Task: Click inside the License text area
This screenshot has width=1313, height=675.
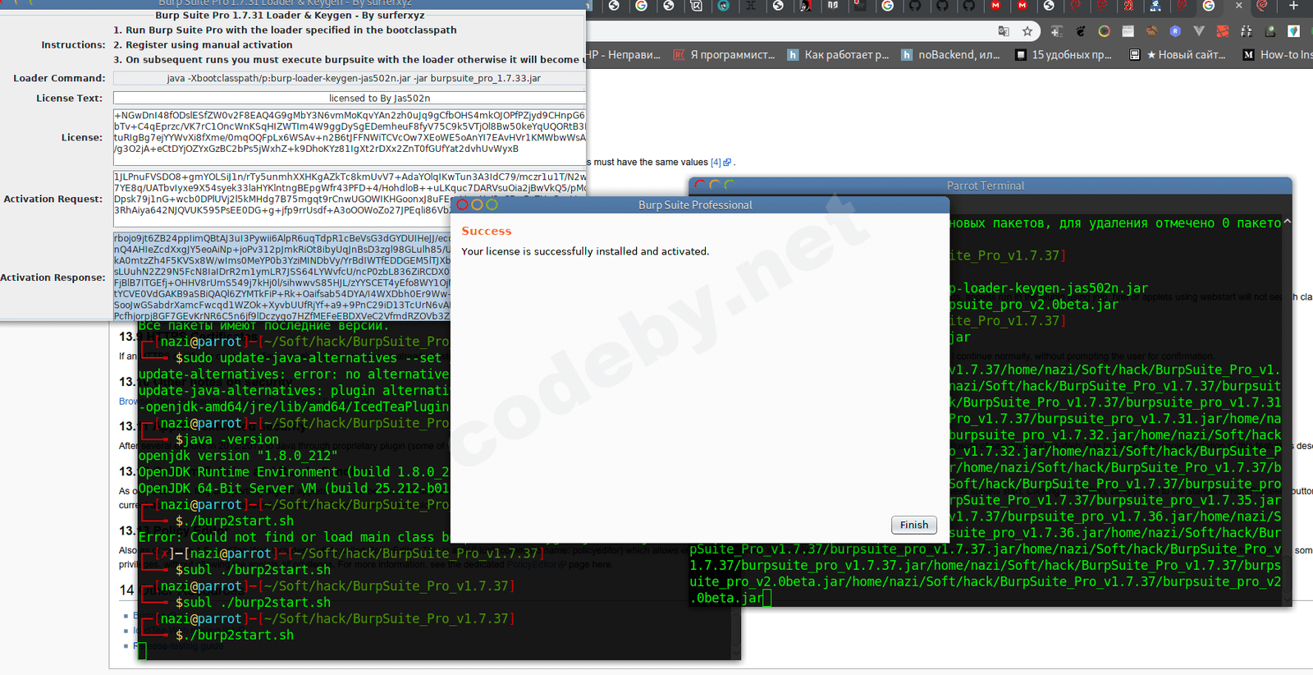Action: [x=350, y=137]
